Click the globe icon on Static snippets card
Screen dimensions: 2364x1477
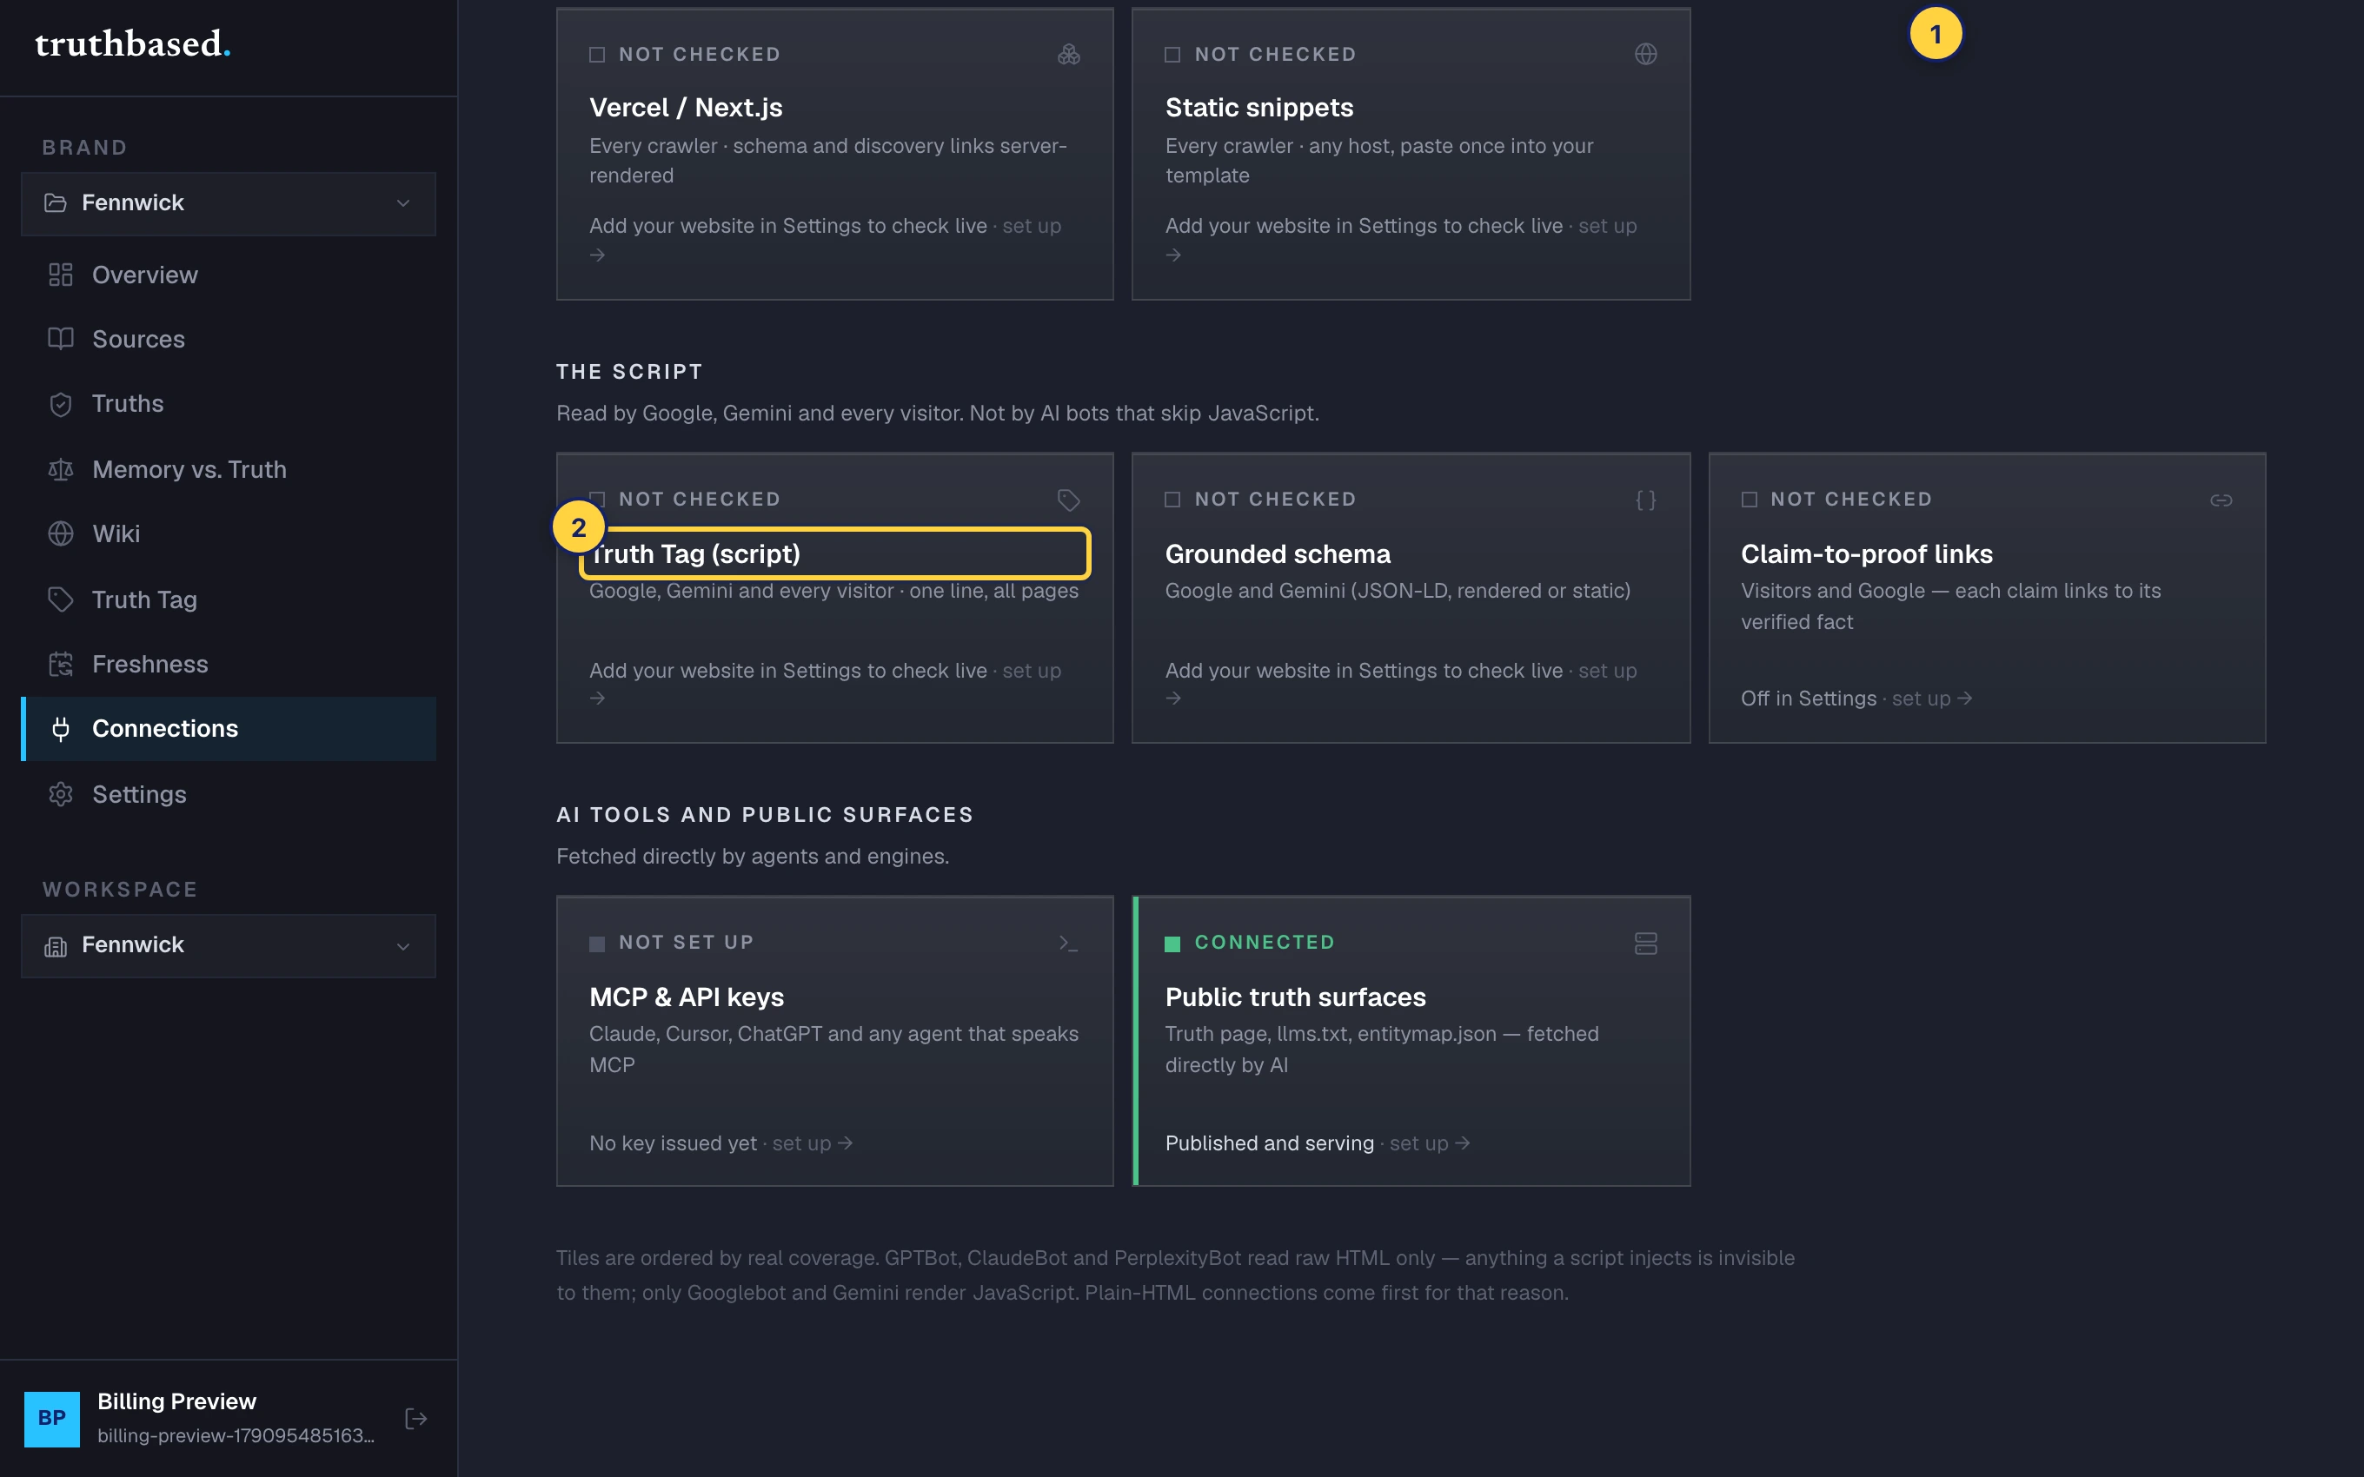1646,55
